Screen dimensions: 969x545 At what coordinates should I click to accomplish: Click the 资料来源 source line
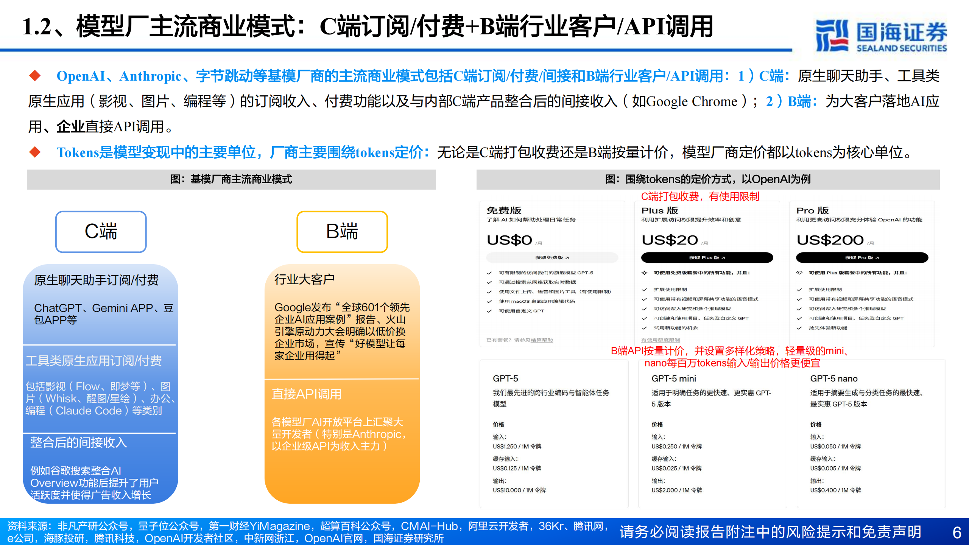[x=307, y=532]
